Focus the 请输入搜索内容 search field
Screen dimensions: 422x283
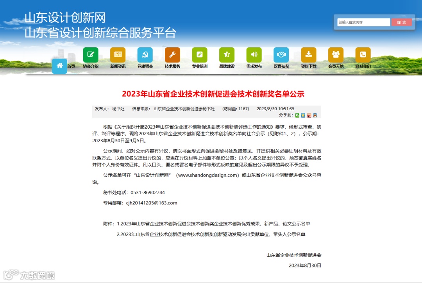point(364,22)
